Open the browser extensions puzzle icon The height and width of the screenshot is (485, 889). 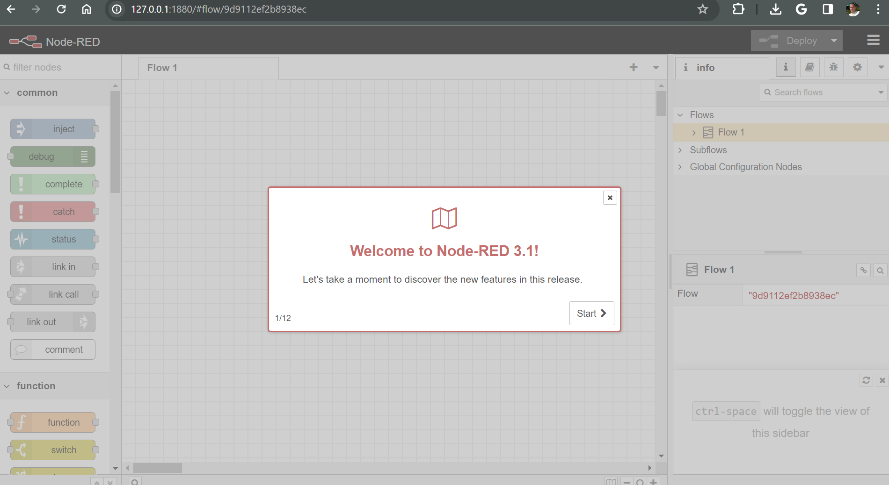point(738,9)
